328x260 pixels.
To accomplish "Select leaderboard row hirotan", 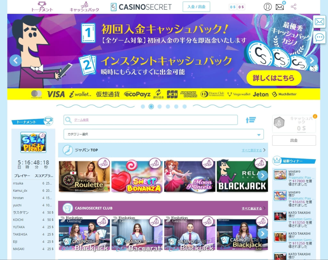I will (33, 198).
